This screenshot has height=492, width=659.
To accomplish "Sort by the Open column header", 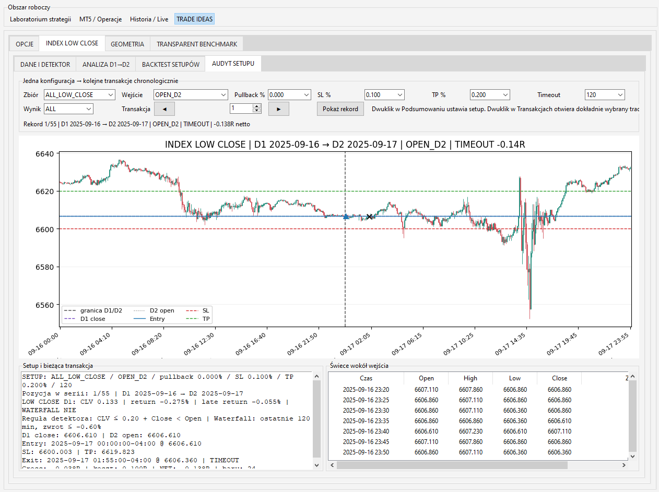I will coord(426,378).
